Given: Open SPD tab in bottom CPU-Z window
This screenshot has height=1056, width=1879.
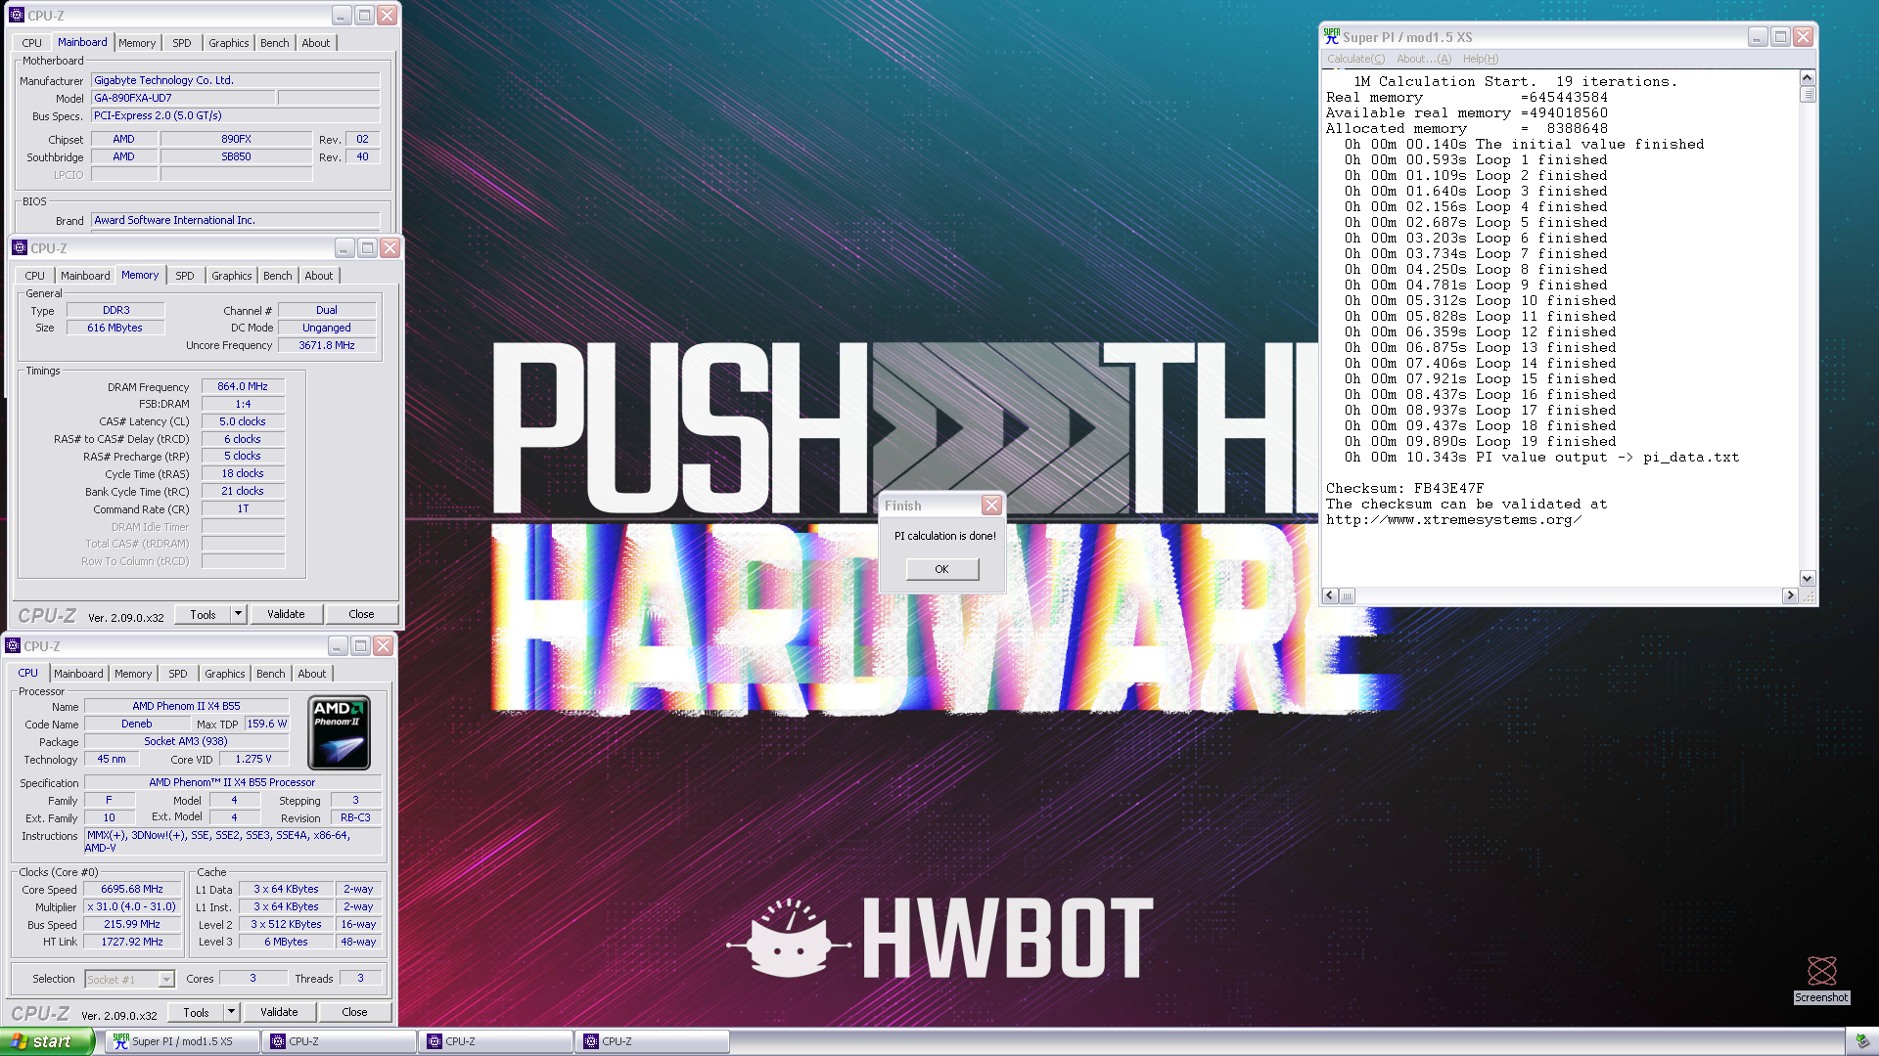Looking at the screenshot, I should tap(178, 674).
